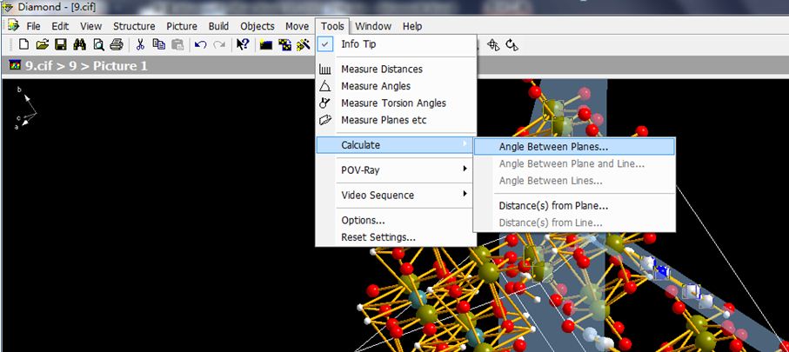This screenshot has height=352, width=789.
Task: Click disabled Angle Between Lines... entry
Action: pyautogui.click(x=574, y=181)
